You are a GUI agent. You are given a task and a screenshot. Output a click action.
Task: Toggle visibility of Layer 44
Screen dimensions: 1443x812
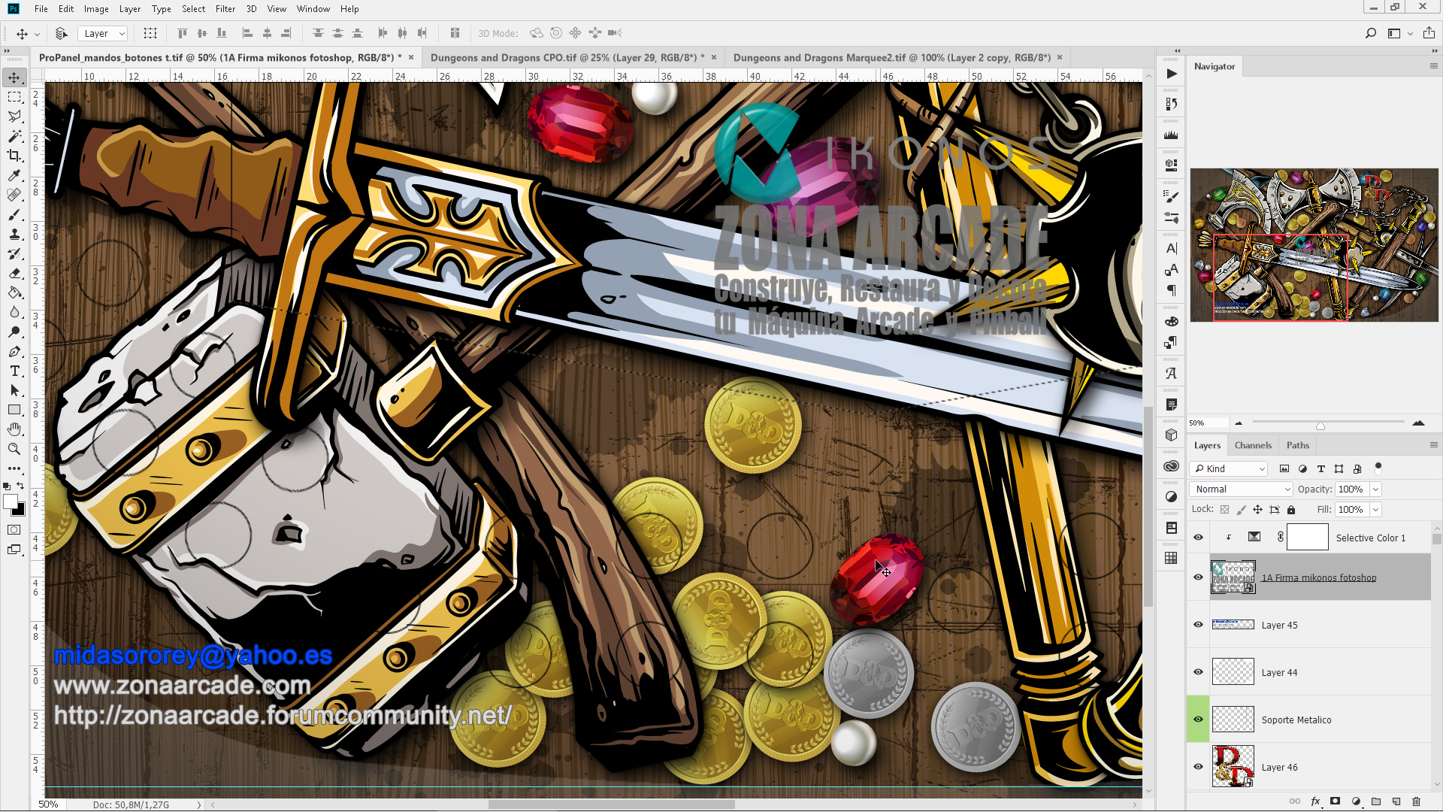pyautogui.click(x=1198, y=671)
